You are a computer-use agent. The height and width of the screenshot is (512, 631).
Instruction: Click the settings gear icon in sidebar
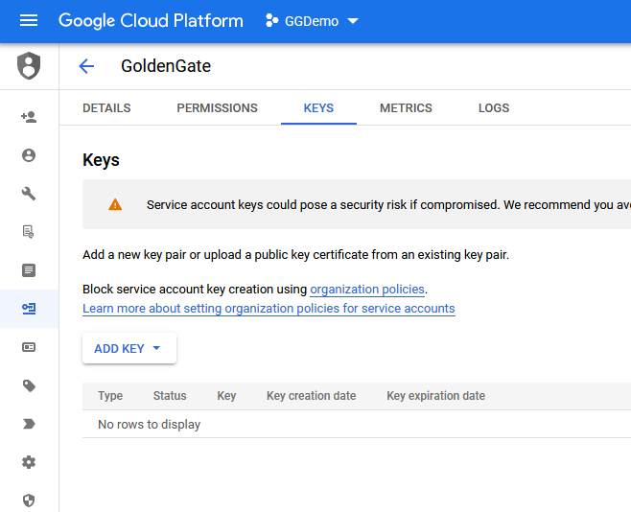click(x=29, y=462)
